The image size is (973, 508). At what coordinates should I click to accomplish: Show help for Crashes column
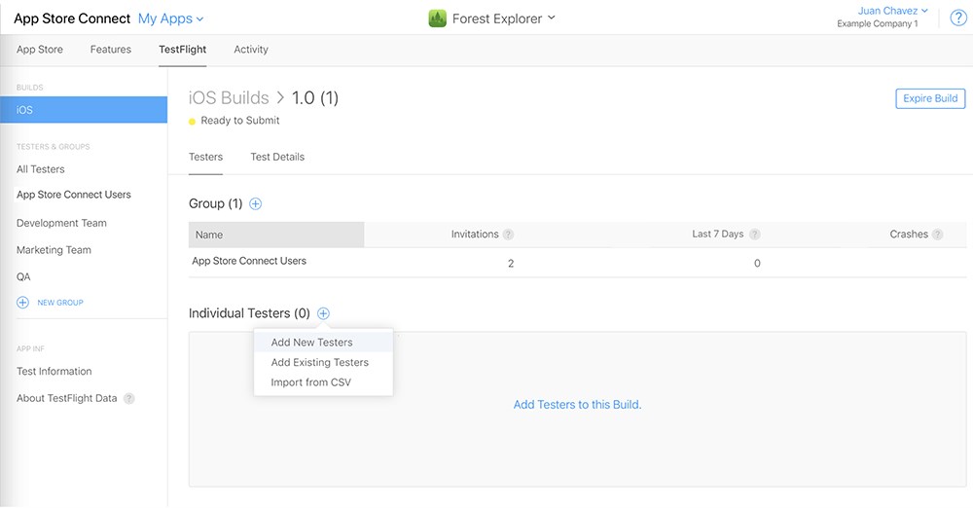[x=938, y=235]
